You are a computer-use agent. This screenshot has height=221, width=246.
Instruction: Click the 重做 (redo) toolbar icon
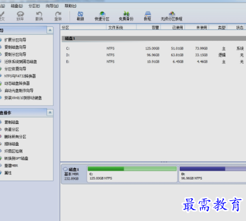[58, 16]
